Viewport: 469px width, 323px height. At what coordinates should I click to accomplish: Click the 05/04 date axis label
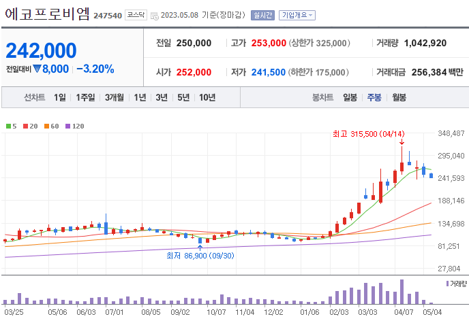click(x=432, y=312)
